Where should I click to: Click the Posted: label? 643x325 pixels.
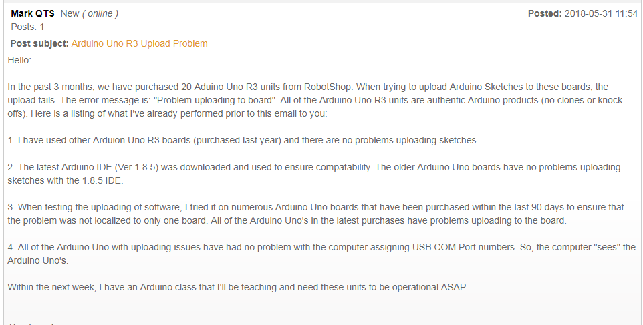(545, 13)
